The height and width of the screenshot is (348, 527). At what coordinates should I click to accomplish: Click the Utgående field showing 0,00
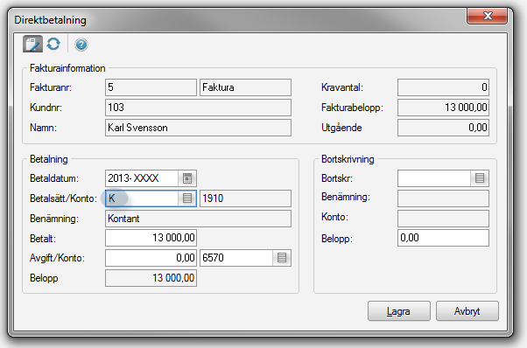[443, 128]
